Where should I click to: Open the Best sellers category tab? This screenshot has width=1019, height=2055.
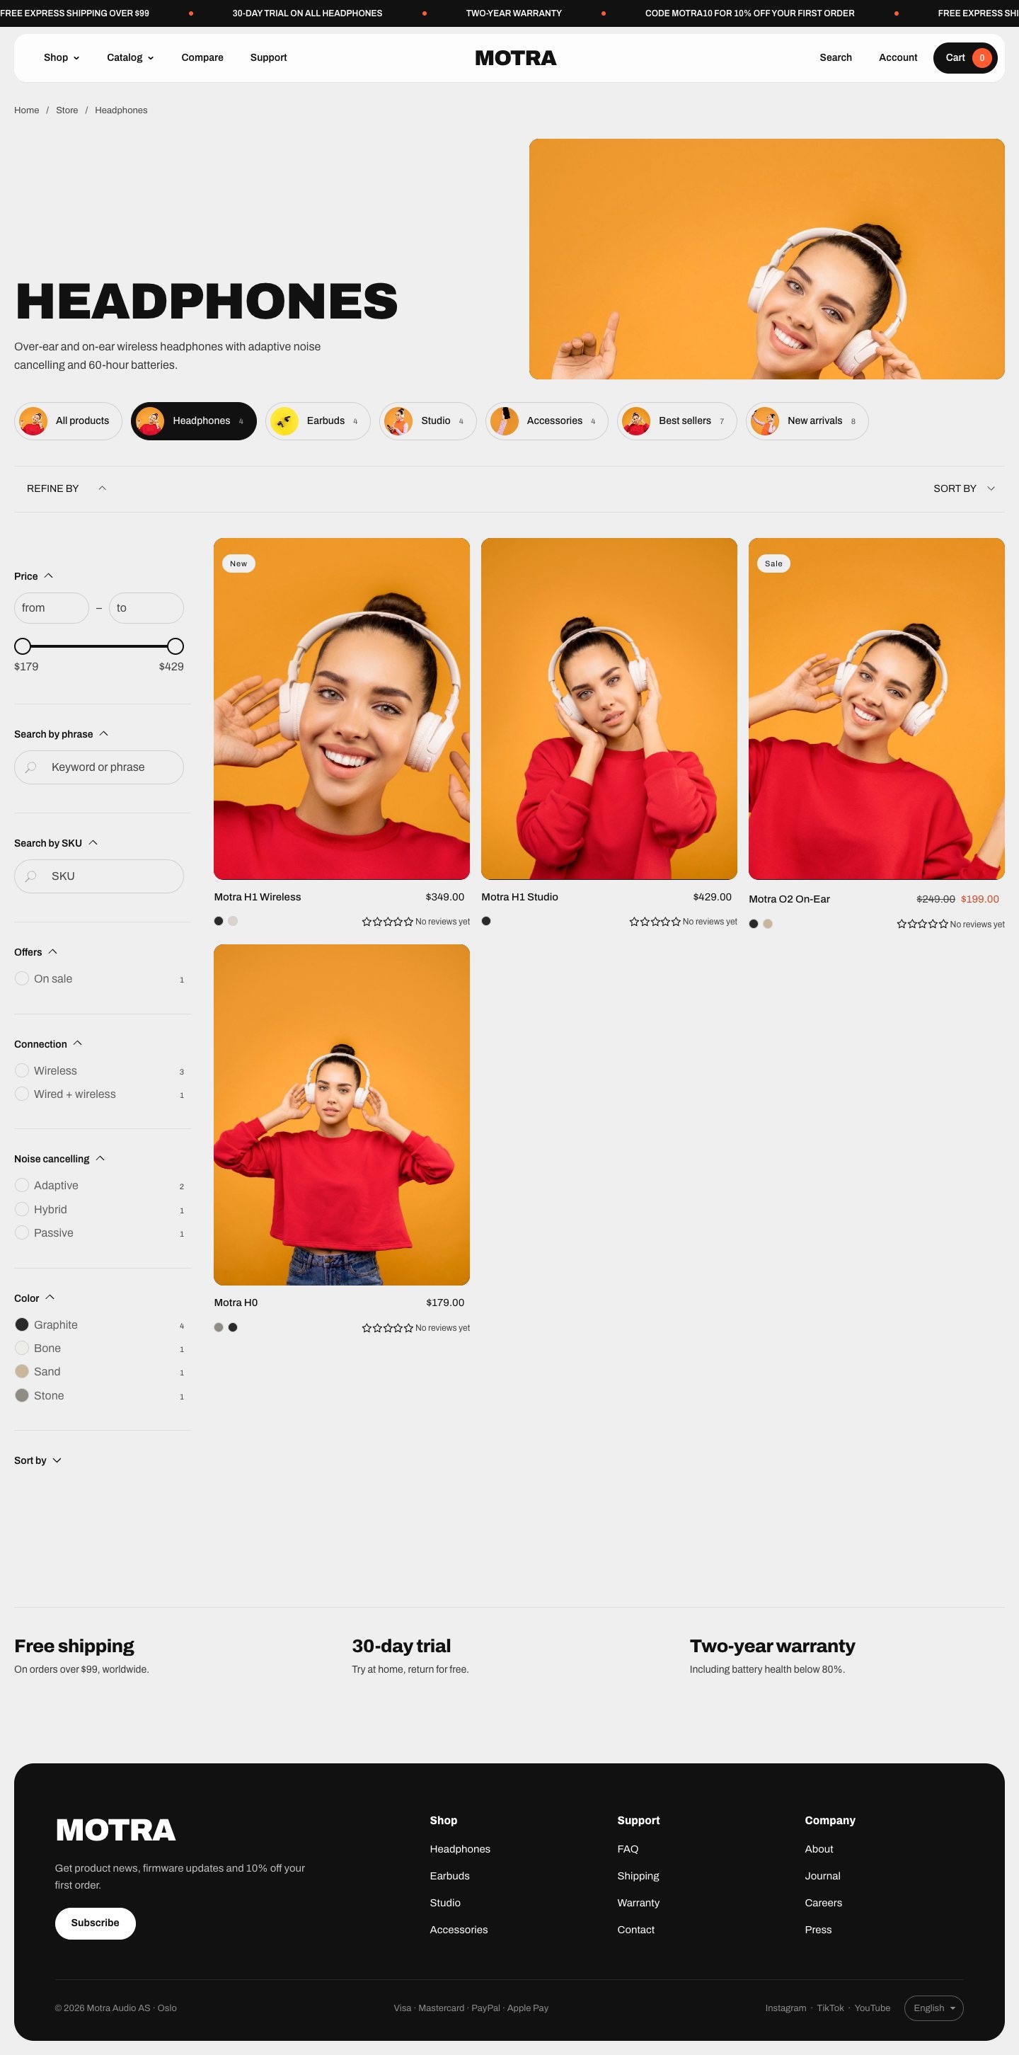point(677,420)
